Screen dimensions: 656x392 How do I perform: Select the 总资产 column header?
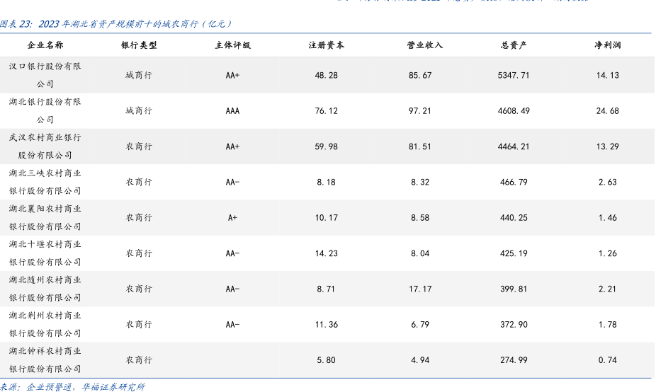coord(514,45)
